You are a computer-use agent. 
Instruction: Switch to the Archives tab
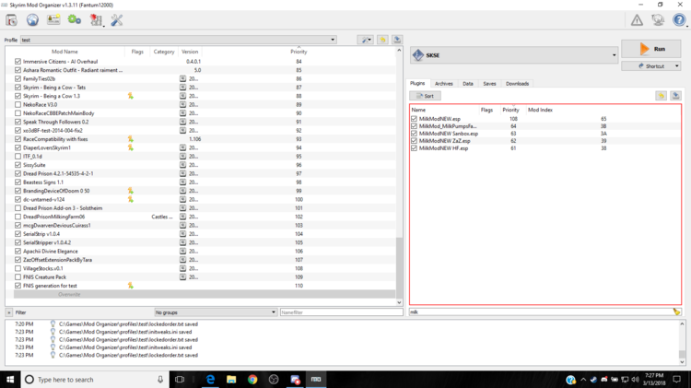443,84
